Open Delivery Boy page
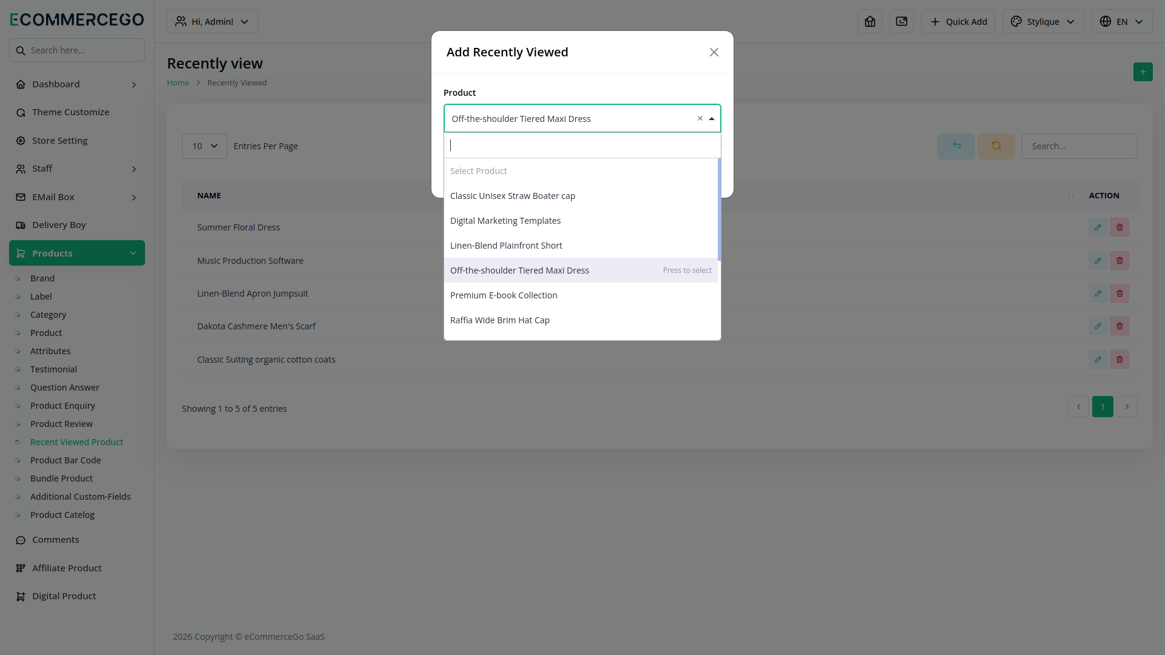 (x=77, y=225)
